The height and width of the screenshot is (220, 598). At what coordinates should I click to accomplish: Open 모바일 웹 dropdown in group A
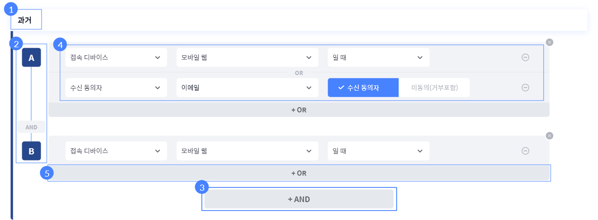pos(246,57)
